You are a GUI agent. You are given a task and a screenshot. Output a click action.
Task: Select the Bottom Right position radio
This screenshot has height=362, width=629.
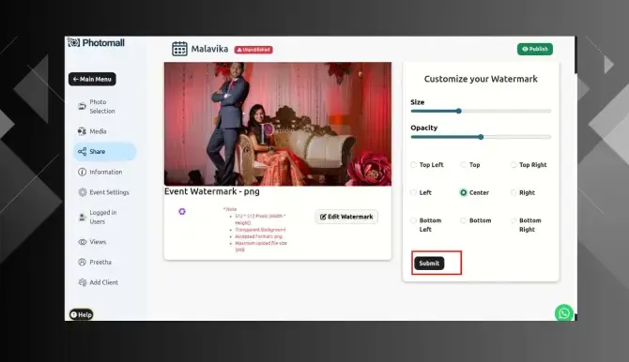pyautogui.click(x=514, y=220)
